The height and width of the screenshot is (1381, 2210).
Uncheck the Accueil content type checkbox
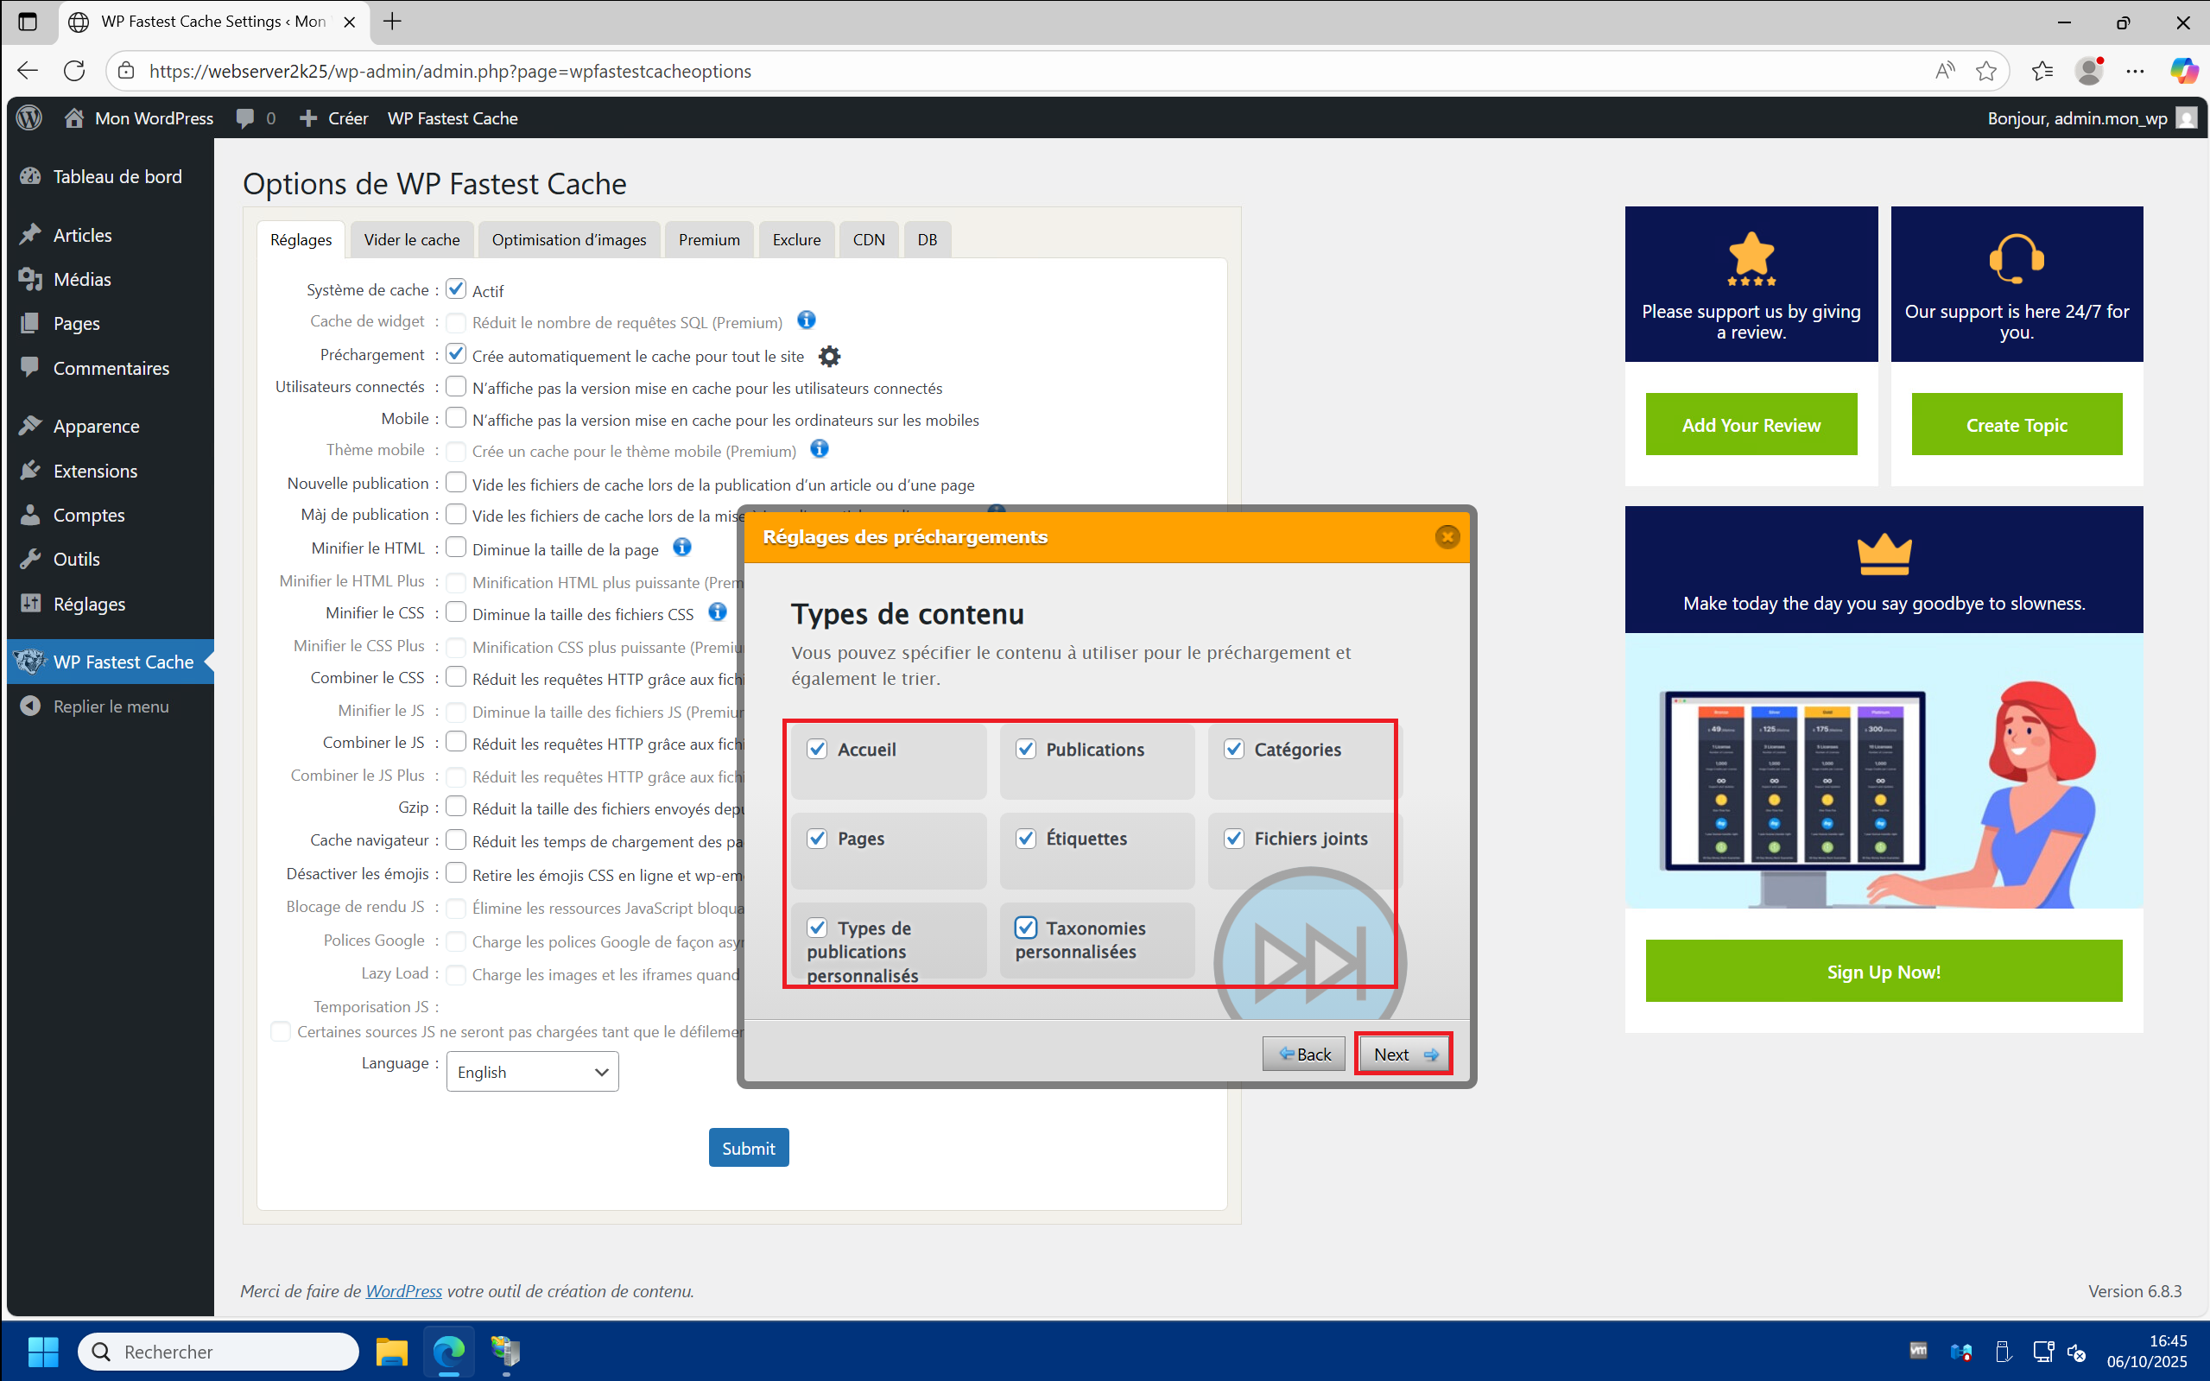(x=817, y=749)
